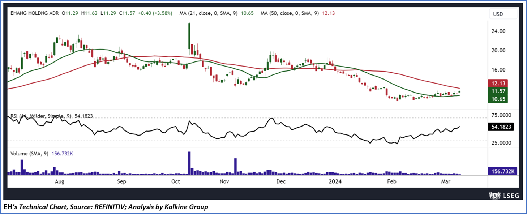This screenshot has width=527, height=214.
Task: Click the chart caption text below
Action: (x=106, y=207)
